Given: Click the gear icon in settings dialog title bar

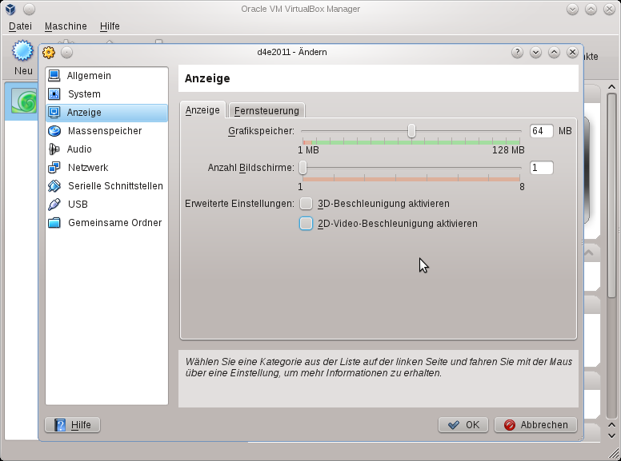Looking at the screenshot, I should pyautogui.click(x=49, y=52).
